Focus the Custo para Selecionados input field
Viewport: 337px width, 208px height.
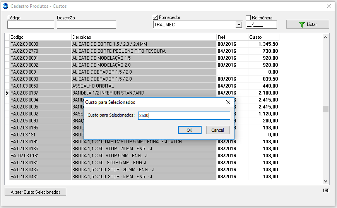[184, 115]
